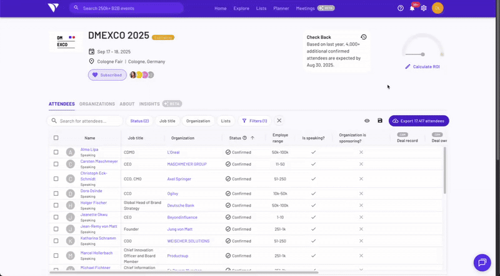500x276 pixels.
Task: Open the Organization filter dropdown
Action: tap(198, 121)
